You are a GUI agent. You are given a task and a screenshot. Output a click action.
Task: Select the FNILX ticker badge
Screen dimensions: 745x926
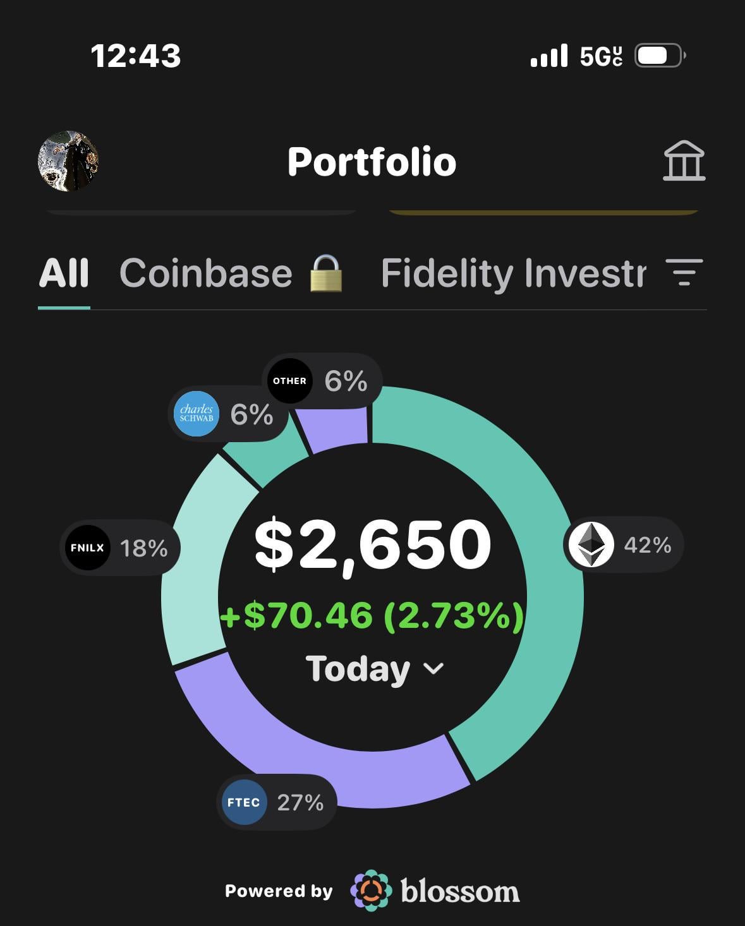(x=87, y=548)
